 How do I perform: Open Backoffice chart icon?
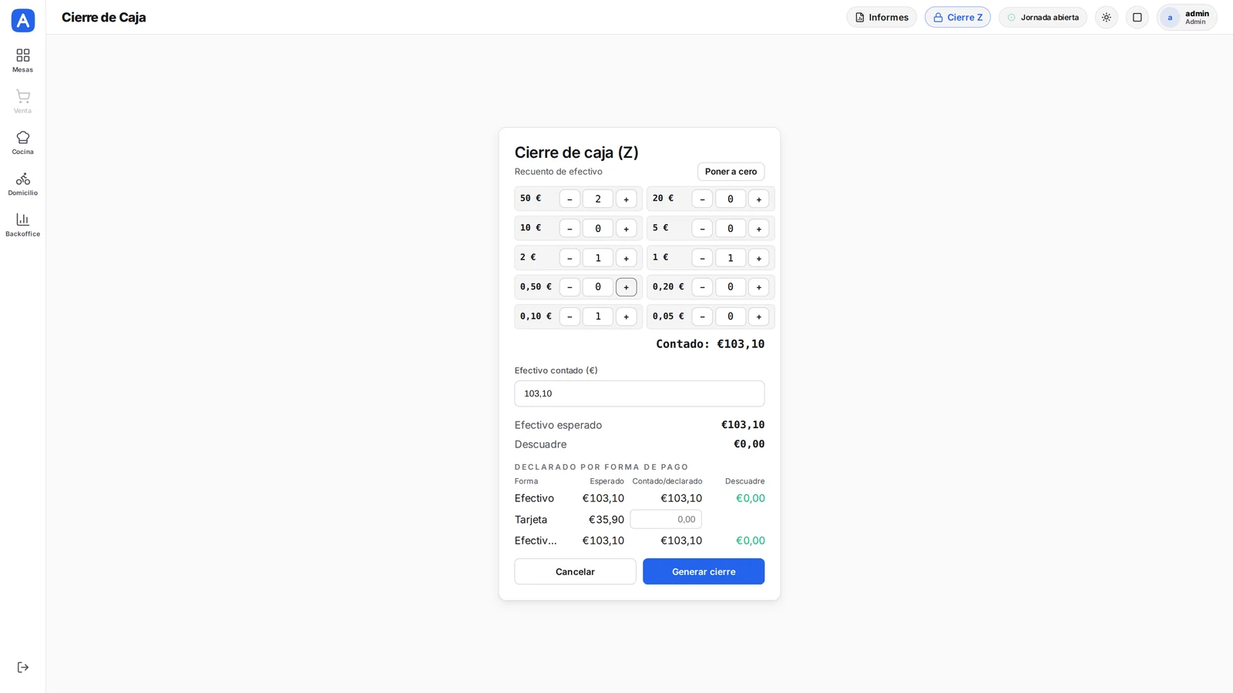pos(22,225)
